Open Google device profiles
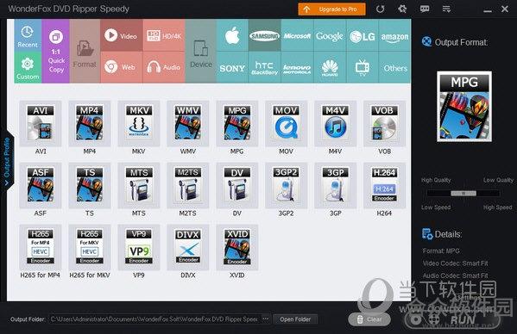This screenshot has width=517, height=334. coord(330,35)
